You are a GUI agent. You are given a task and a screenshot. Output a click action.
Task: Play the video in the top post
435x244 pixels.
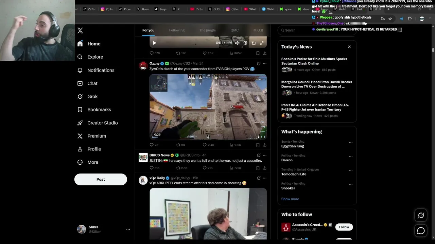pyautogui.click(x=155, y=43)
